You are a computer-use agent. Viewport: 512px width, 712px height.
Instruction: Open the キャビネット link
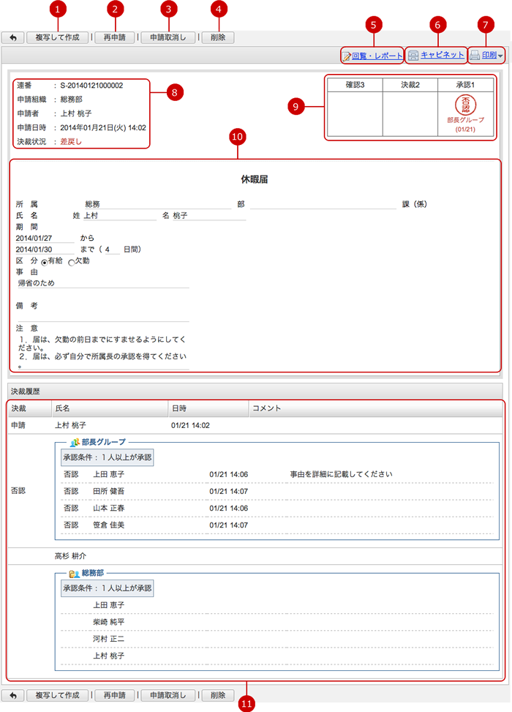(x=442, y=55)
